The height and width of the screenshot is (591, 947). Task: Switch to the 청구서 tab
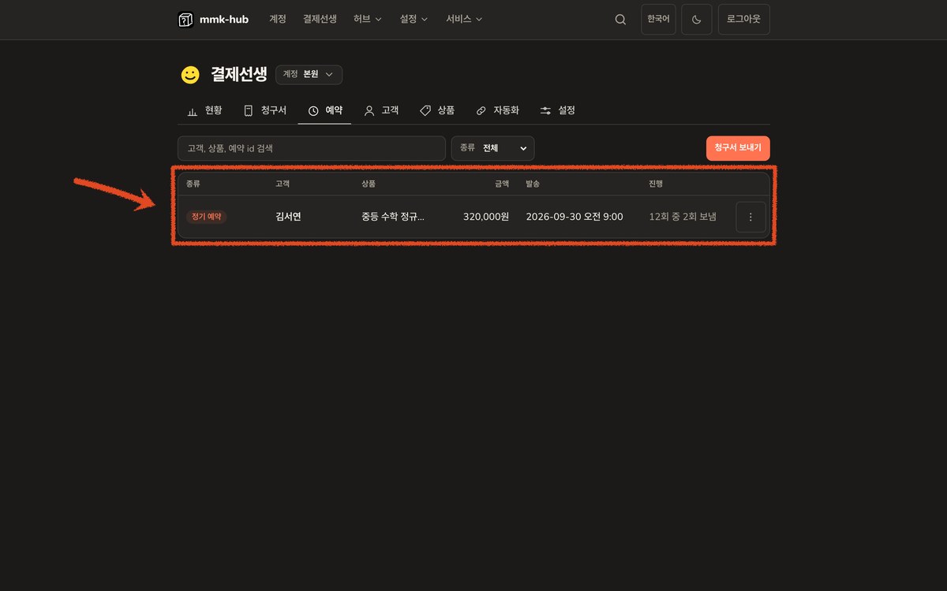[x=264, y=110]
